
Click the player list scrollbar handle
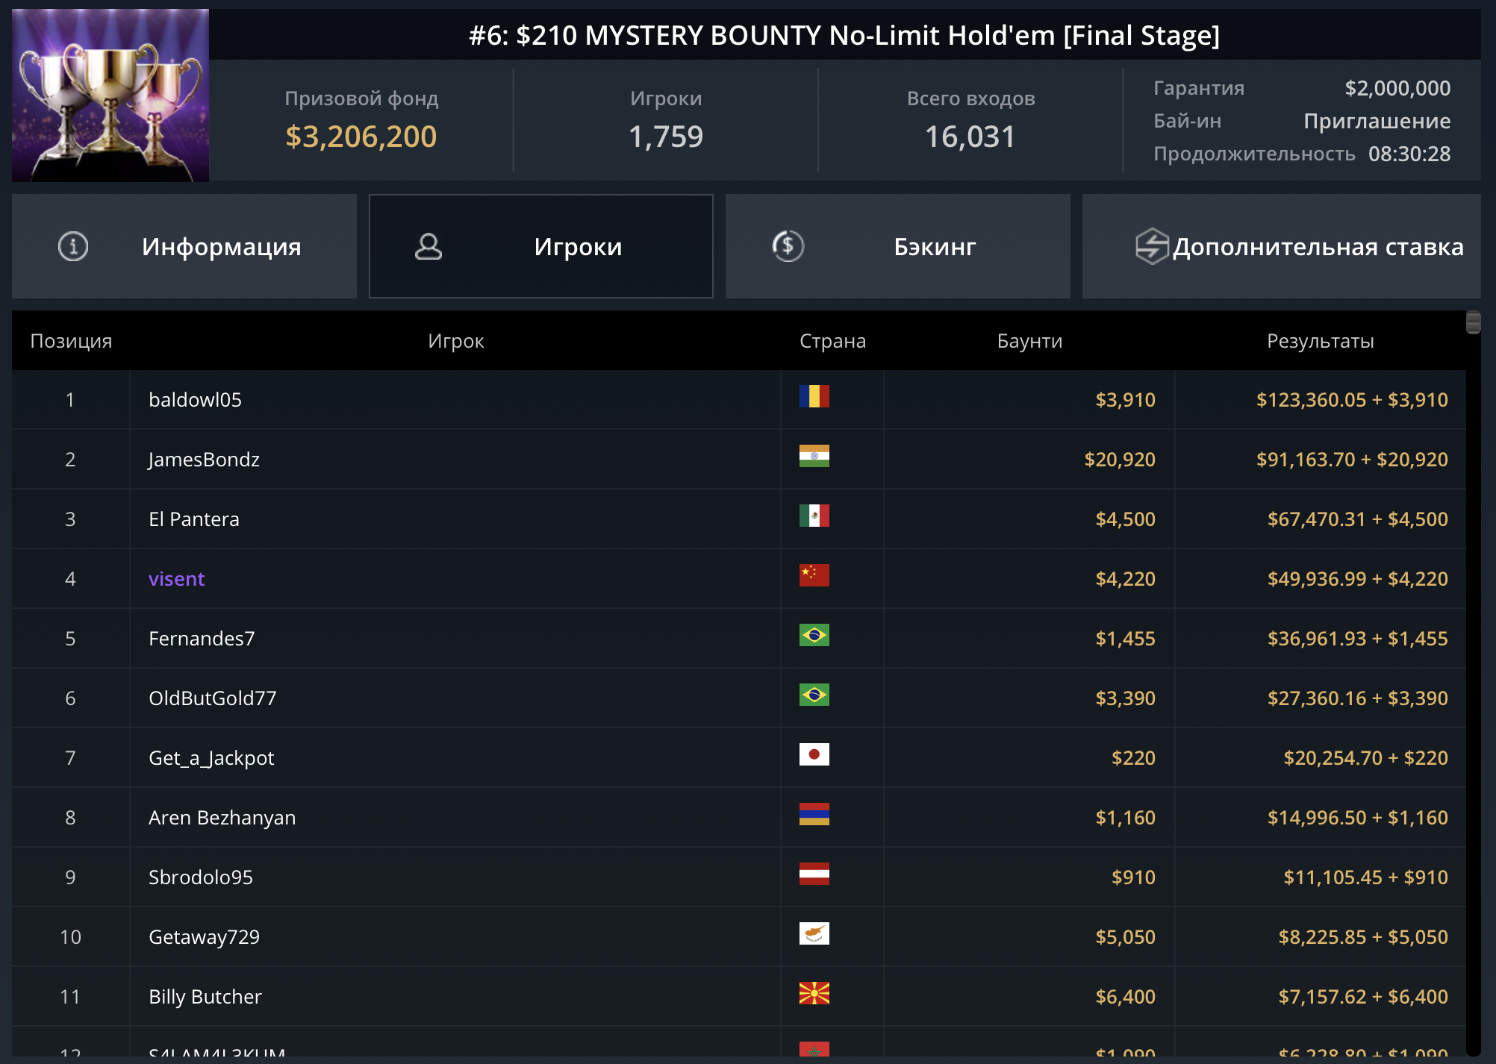[x=1473, y=322]
